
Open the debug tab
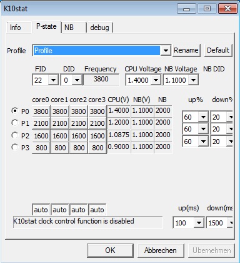point(99,28)
